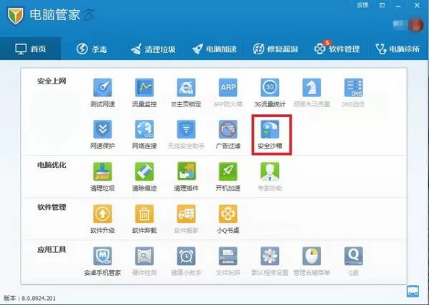429x305 pixels.
Task: Minimize the 电脑管家 window
Action: click(399, 6)
